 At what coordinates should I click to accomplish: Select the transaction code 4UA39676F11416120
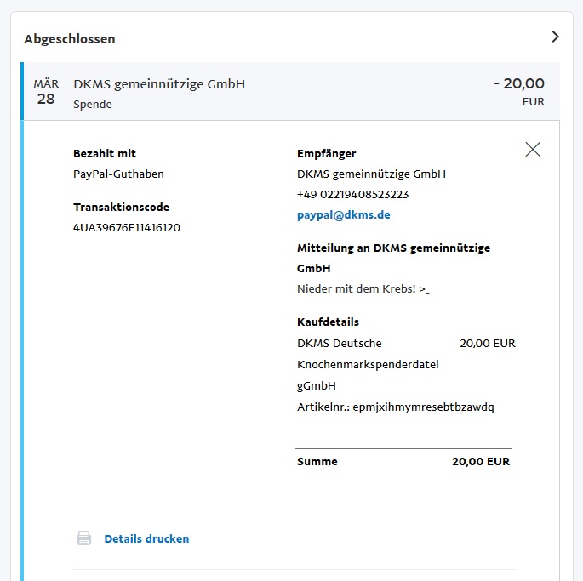pos(127,227)
